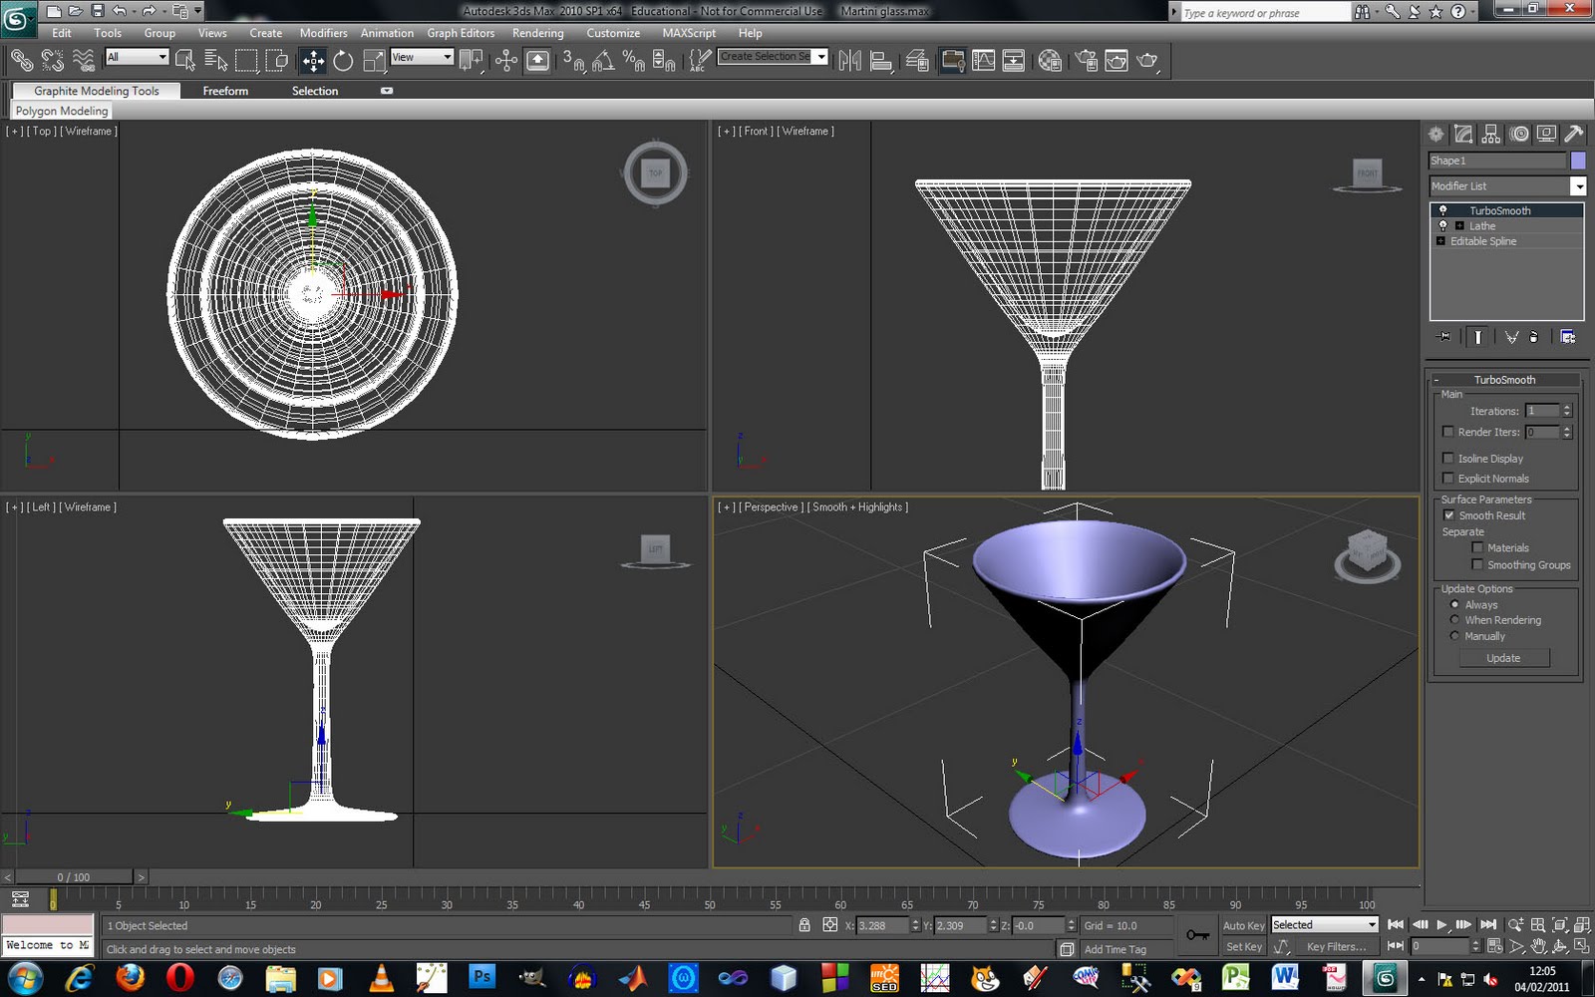The width and height of the screenshot is (1595, 997).
Task: Click the Rectangular Selection Region tool
Action: 246,60
